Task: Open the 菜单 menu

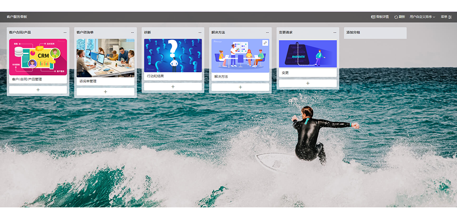Action: click(x=446, y=17)
